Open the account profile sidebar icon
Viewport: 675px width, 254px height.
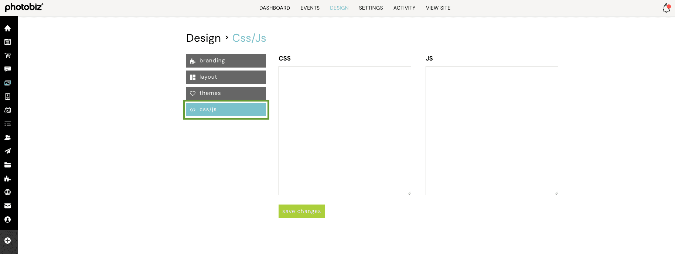pyautogui.click(x=7, y=220)
